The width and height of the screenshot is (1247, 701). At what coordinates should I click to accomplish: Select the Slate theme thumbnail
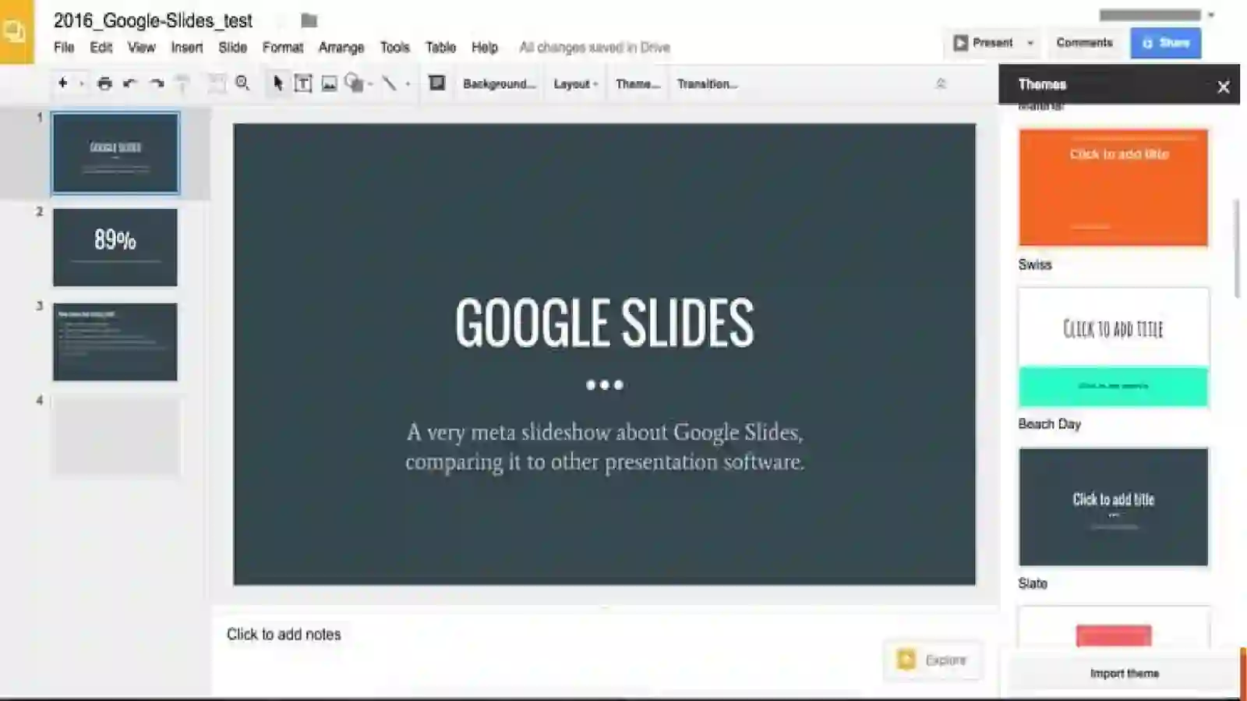click(x=1113, y=507)
